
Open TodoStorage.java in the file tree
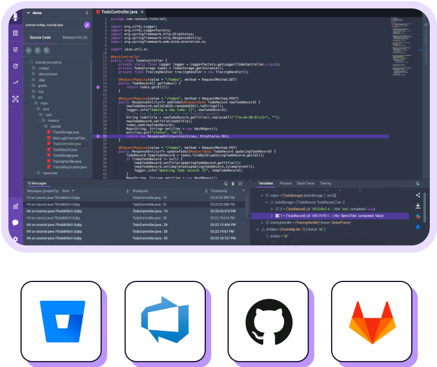(65, 155)
